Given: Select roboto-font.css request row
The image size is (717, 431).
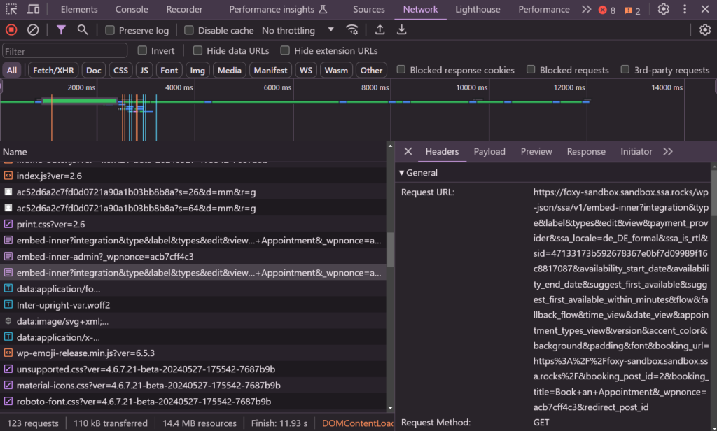Looking at the screenshot, I should (193, 402).
